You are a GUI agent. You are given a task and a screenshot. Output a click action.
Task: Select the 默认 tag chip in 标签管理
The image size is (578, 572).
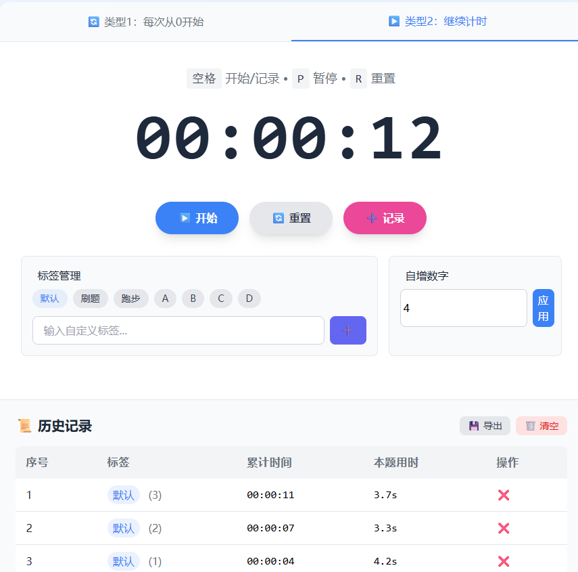click(50, 299)
